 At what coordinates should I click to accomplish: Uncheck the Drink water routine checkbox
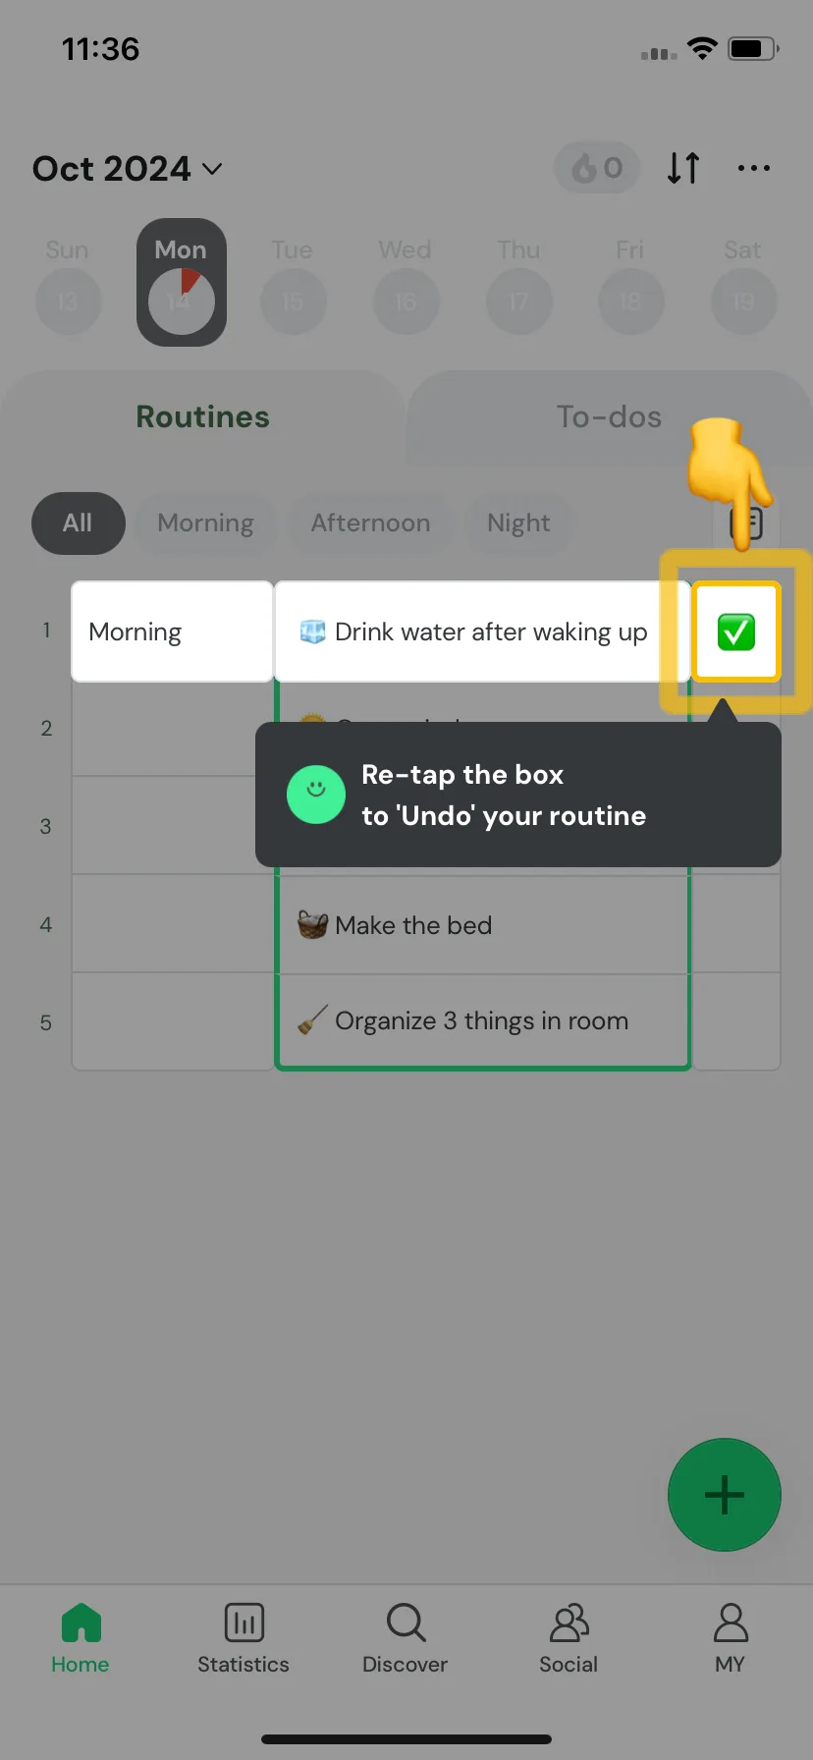pos(736,632)
